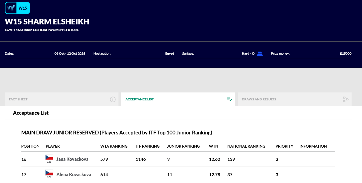
Task: Click the Player column header
Action: 53,146
